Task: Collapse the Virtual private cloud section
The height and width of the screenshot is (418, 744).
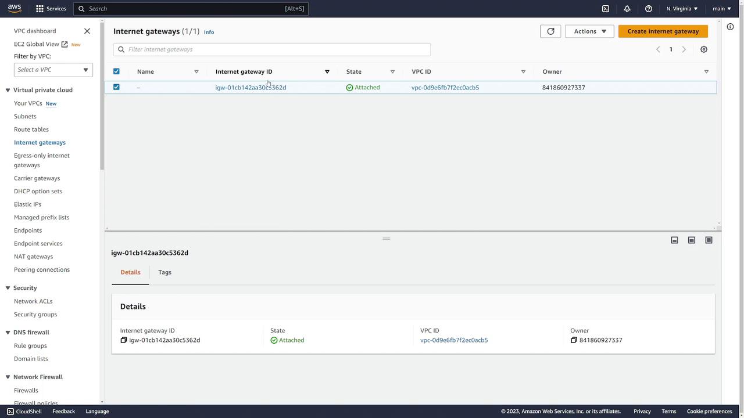Action: click(8, 90)
